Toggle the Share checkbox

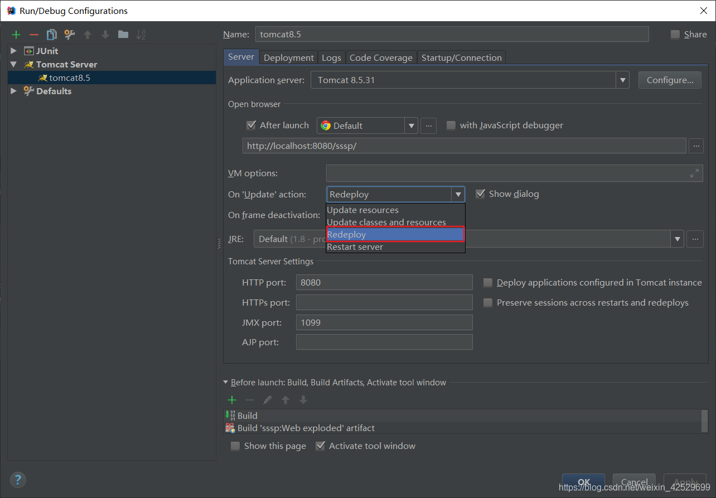[x=675, y=35]
